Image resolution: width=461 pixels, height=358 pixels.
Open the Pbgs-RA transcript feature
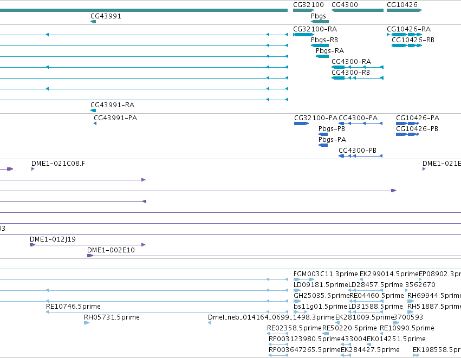coord(322,56)
